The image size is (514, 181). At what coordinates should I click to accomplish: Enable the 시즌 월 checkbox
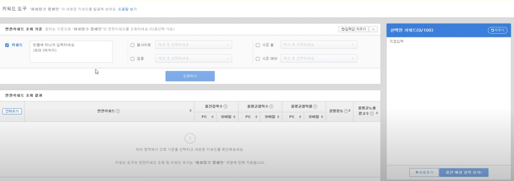coord(258,45)
